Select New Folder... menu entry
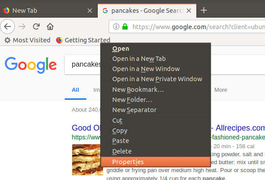Screen dimensions: 265x180 point(155,100)
